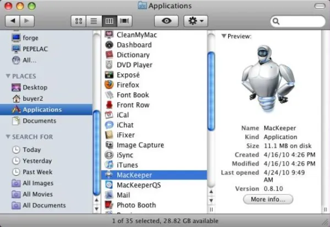Select DVD Player in the list

pos(134,65)
